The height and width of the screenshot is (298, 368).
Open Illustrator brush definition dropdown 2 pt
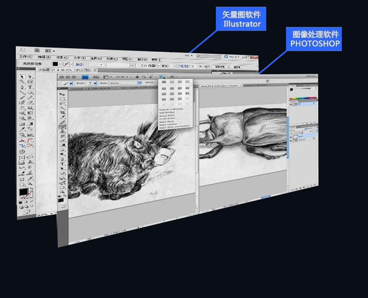click(x=159, y=66)
